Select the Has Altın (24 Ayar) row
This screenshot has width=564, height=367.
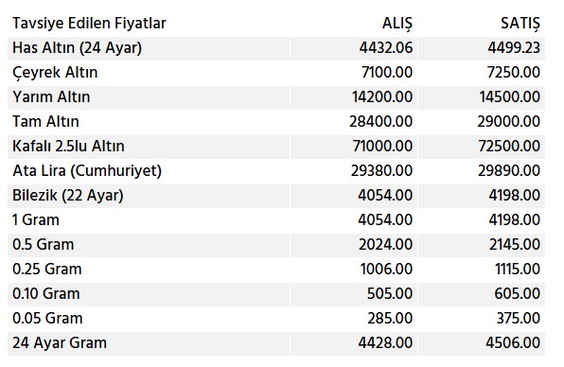click(276, 48)
